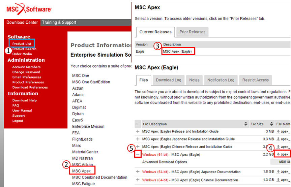Expand the Release and Installation Guide row
The width and height of the screenshot is (291, 187).
138,131
